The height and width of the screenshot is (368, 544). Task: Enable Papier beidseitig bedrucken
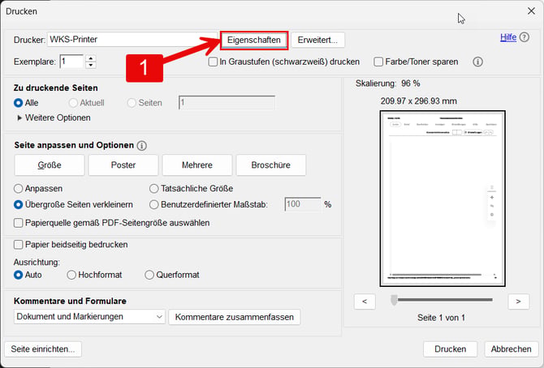(19, 245)
